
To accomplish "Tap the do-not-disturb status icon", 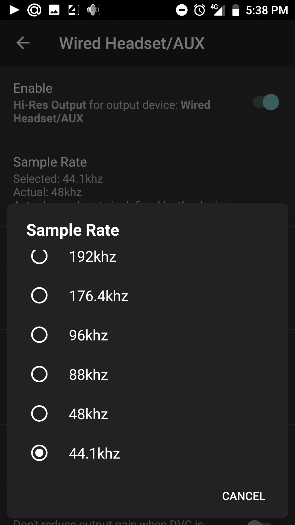I will coord(182,10).
